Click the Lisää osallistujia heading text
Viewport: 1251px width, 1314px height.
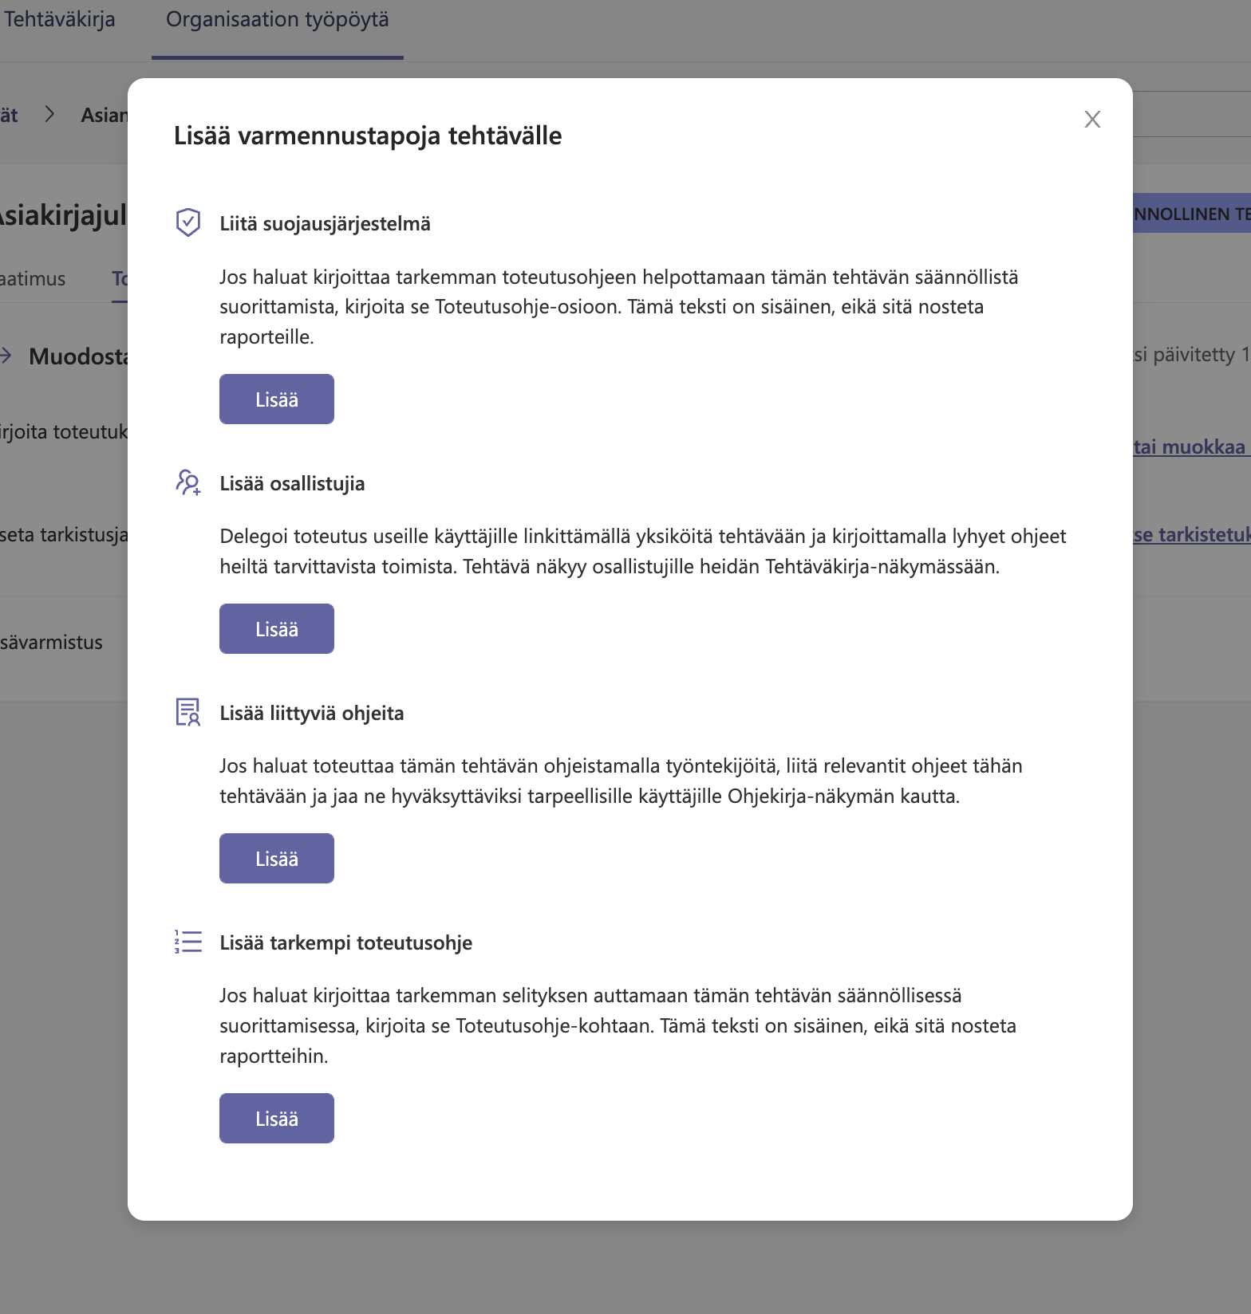pyautogui.click(x=292, y=483)
